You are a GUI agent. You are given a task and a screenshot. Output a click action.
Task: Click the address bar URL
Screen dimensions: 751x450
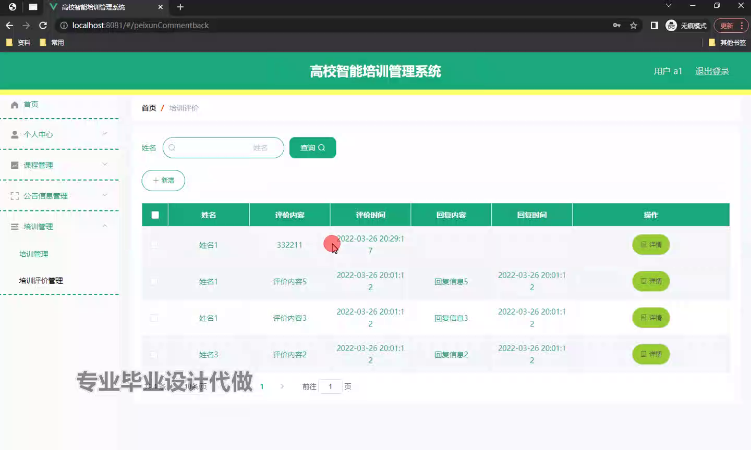[140, 26]
